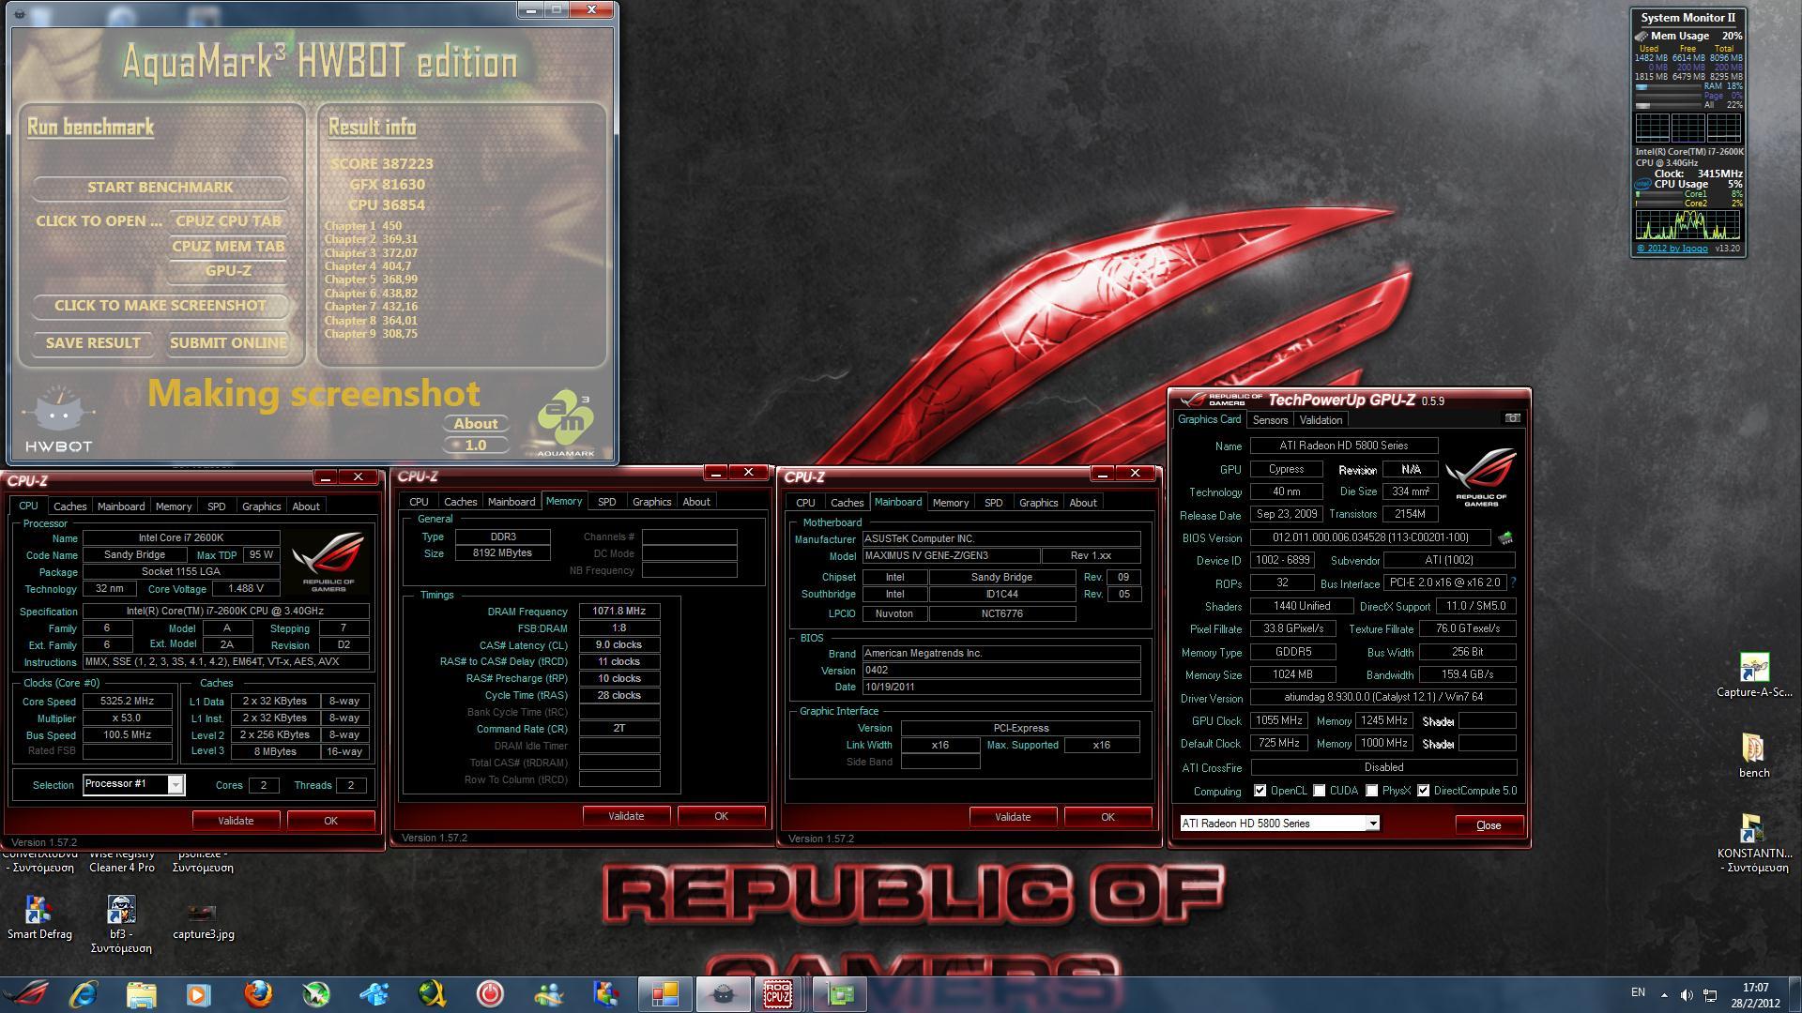Open the capture3.jpg desktop file
Viewport: 1802px width, 1013px height.
pos(204,920)
